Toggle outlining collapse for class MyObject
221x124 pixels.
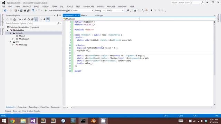pyautogui.click(x=74, y=35)
